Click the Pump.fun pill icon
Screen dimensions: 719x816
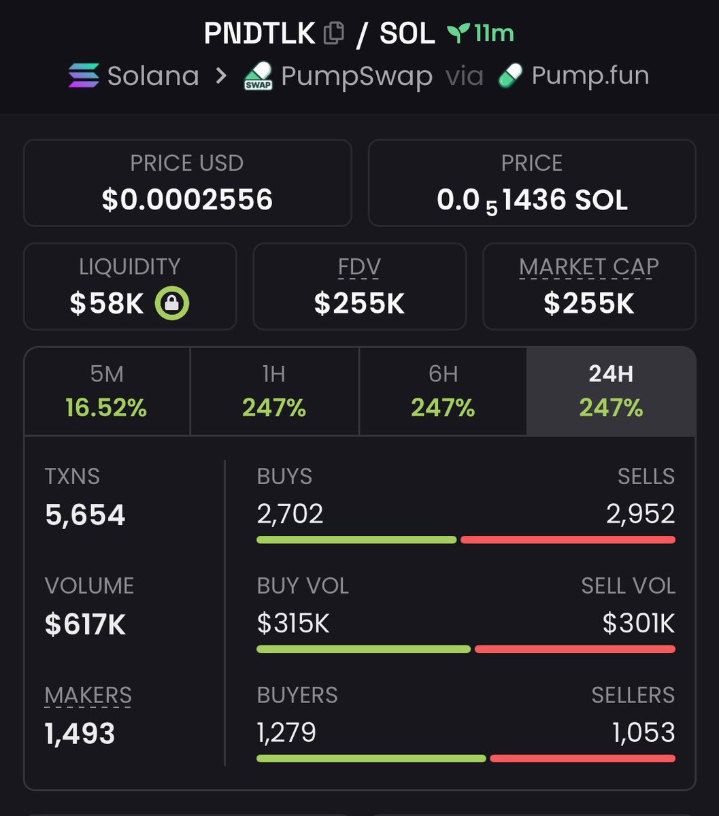510,75
